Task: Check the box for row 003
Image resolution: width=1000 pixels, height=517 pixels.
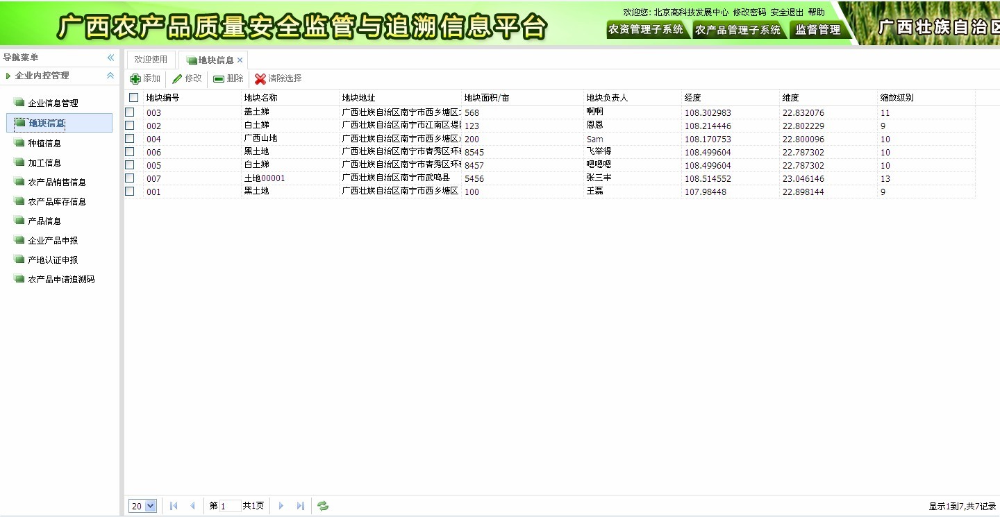Action: [130, 112]
